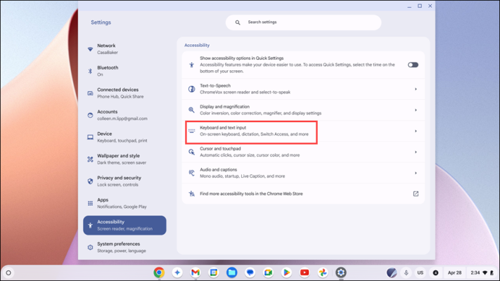Open Keyboard and text input settings

303,131
